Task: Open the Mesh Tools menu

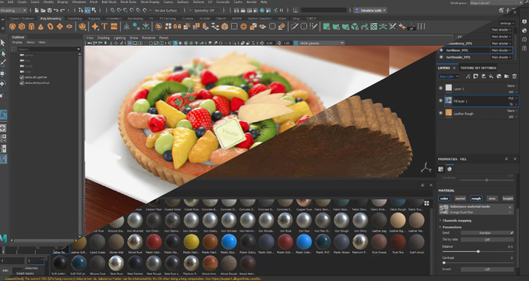Action: point(128,2)
